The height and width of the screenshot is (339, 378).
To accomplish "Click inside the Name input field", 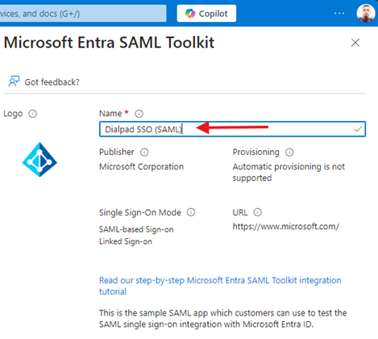I will (x=232, y=129).
